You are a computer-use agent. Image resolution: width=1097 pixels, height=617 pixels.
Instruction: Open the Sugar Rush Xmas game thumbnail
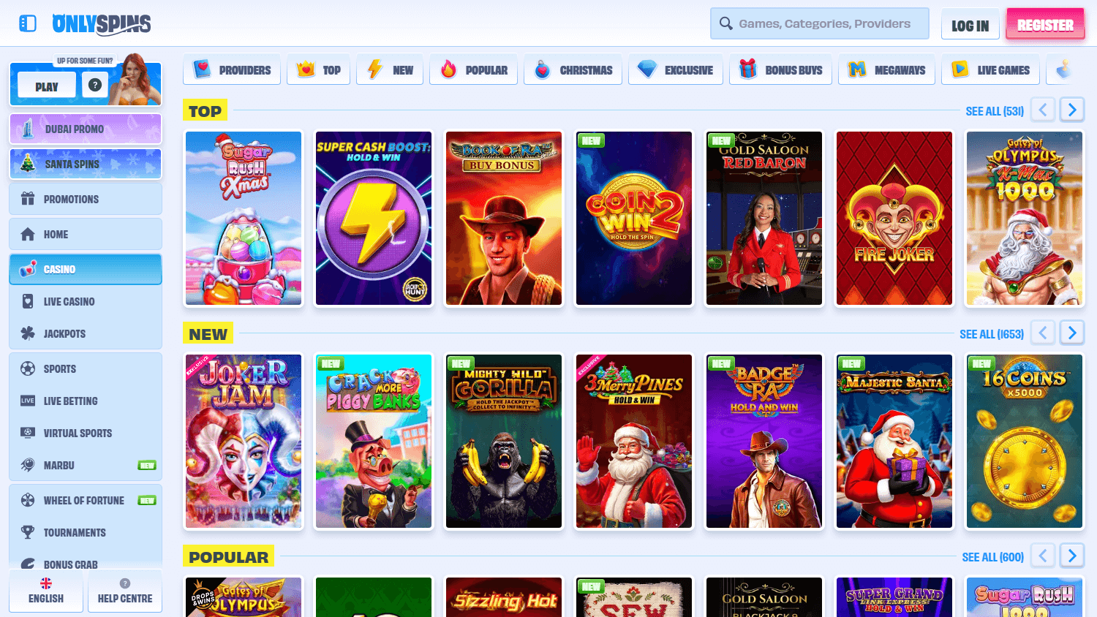243,218
